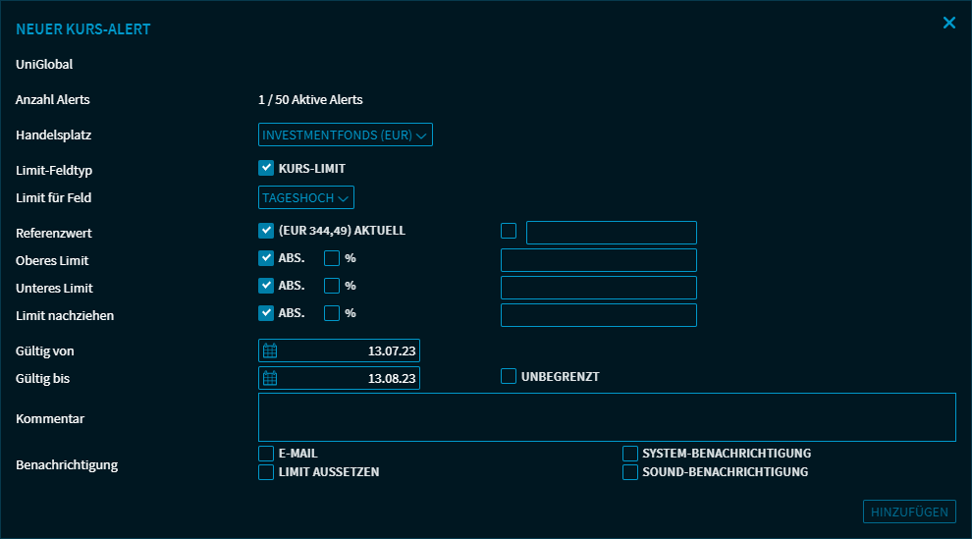Screen dimensions: 972x539
Task: Open calendar picker for Gültig von
Action: pyautogui.click(x=270, y=351)
